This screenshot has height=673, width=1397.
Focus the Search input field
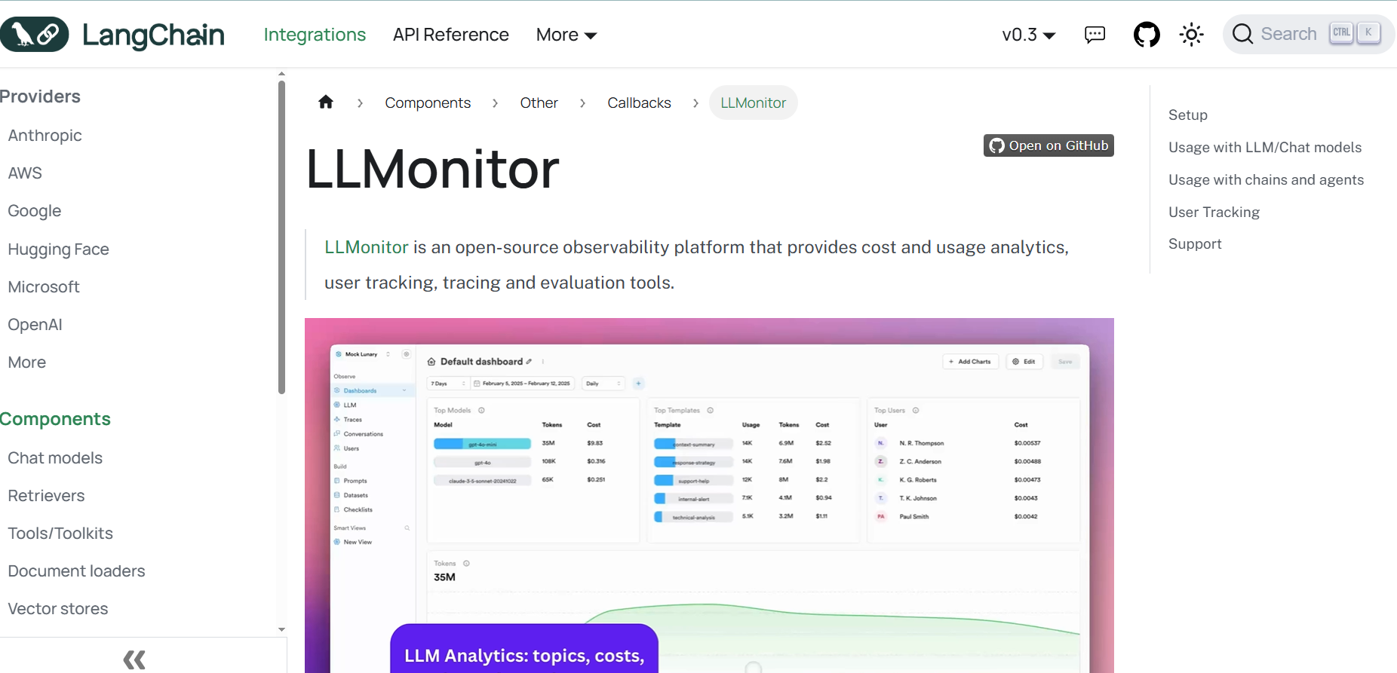(1309, 34)
